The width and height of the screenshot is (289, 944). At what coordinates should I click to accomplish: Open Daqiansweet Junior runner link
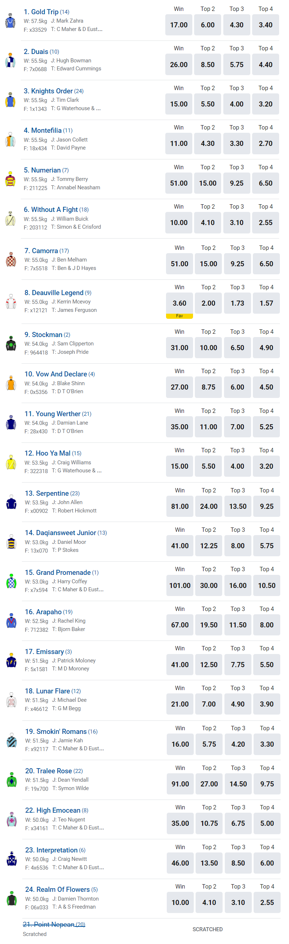(x=61, y=533)
